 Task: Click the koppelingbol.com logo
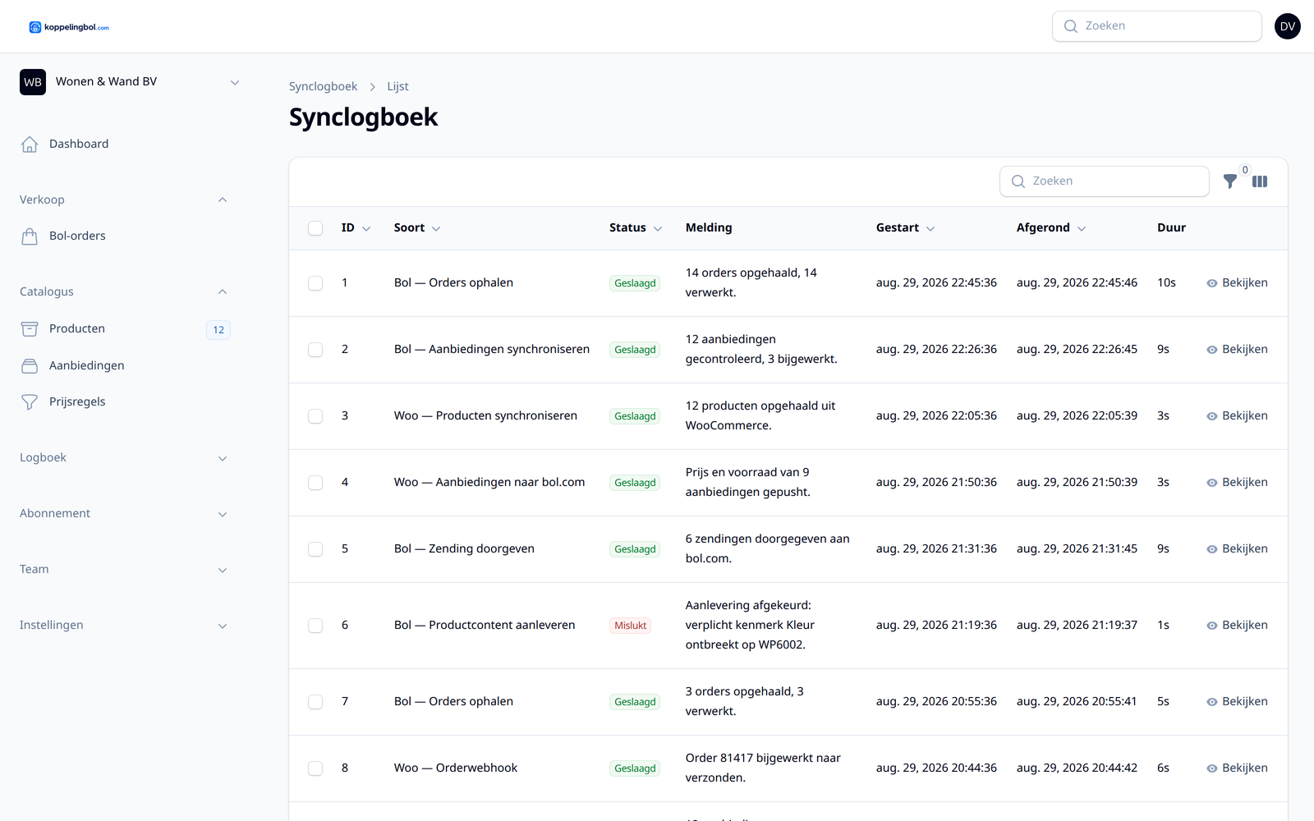click(69, 27)
